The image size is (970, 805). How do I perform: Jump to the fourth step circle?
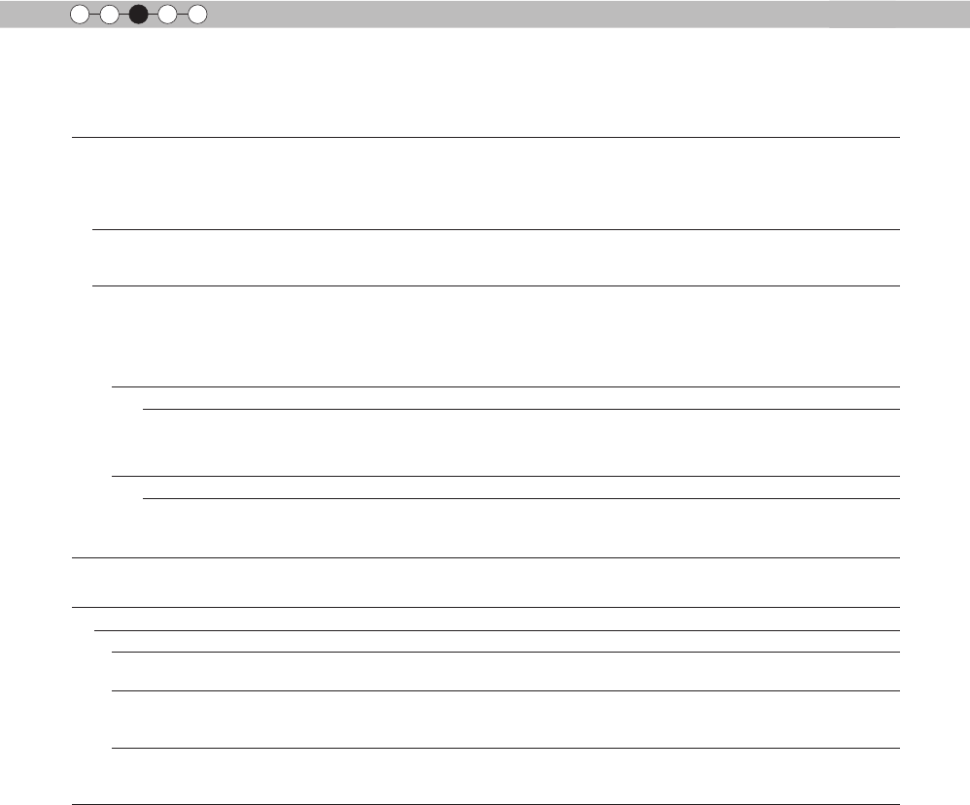[167, 15]
